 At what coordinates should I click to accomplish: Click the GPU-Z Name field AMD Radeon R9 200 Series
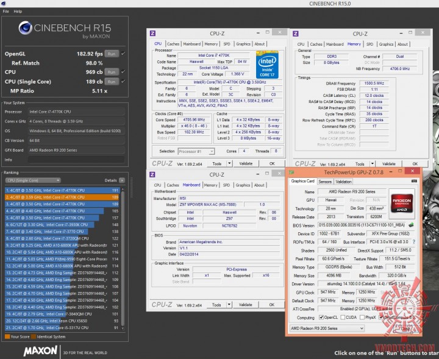click(352, 191)
